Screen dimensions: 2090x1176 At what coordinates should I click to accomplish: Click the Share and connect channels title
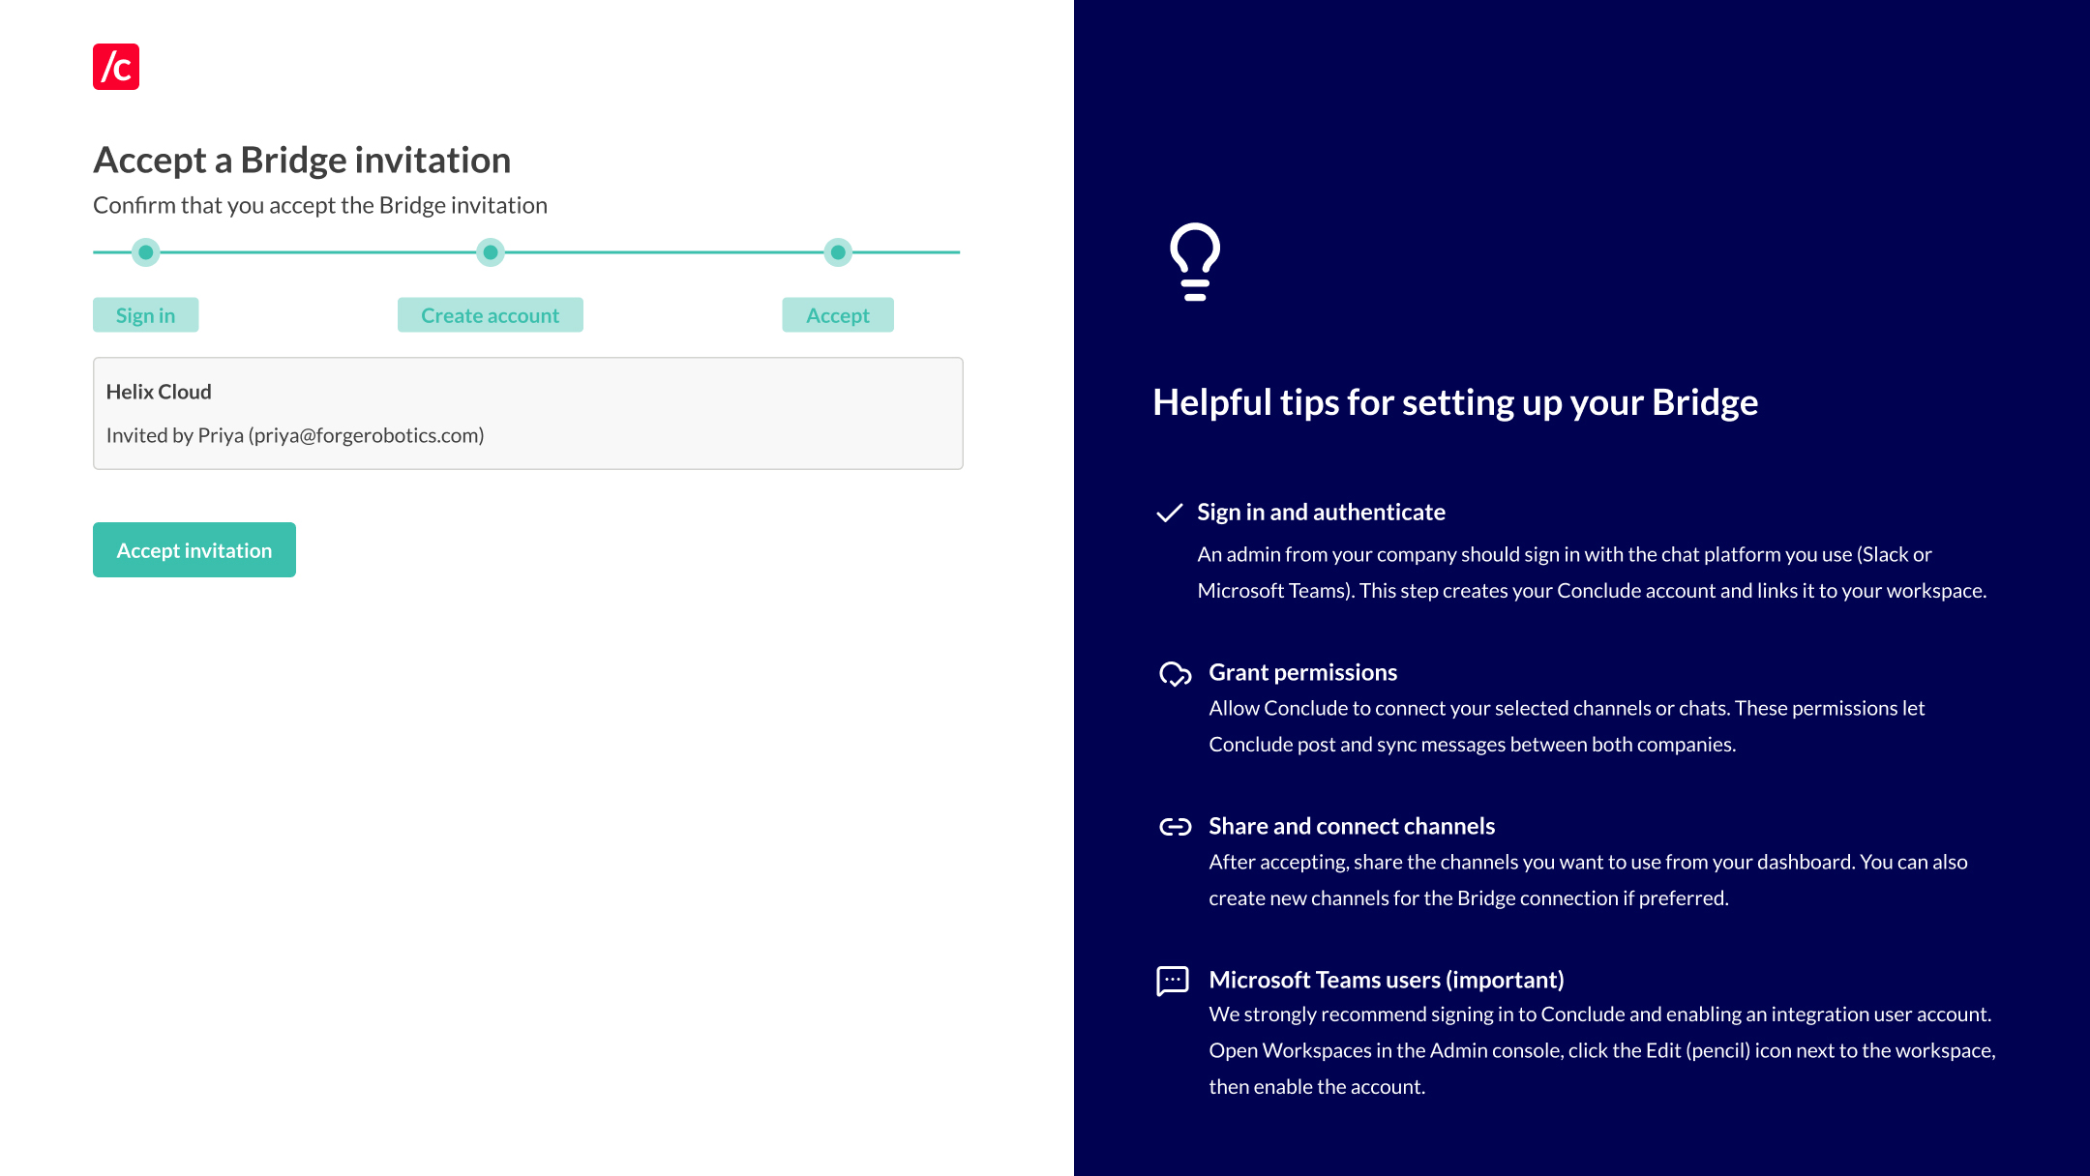(x=1352, y=826)
